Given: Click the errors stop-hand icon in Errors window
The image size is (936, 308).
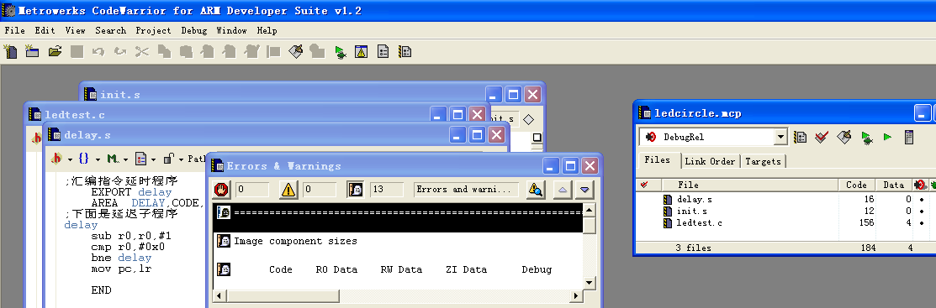Looking at the screenshot, I should point(221,190).
